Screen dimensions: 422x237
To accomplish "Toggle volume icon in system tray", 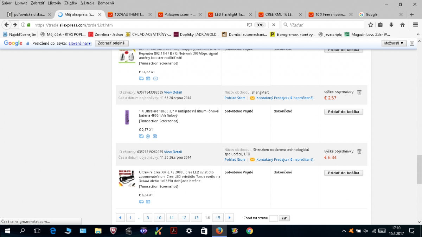I will (366, 231).
